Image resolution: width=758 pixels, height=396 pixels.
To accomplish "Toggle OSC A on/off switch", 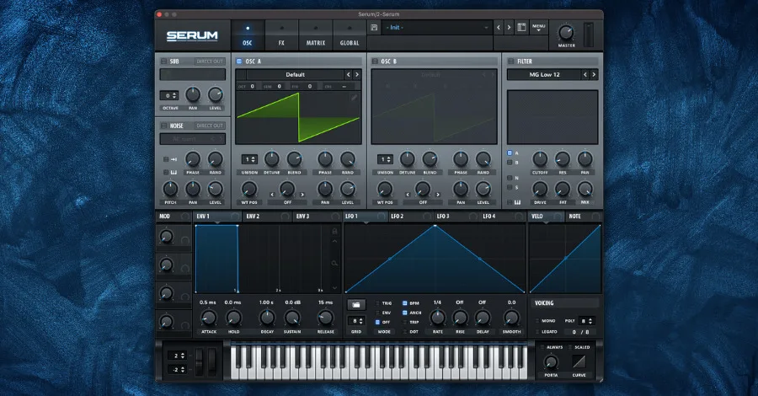I will pos(239,62).
